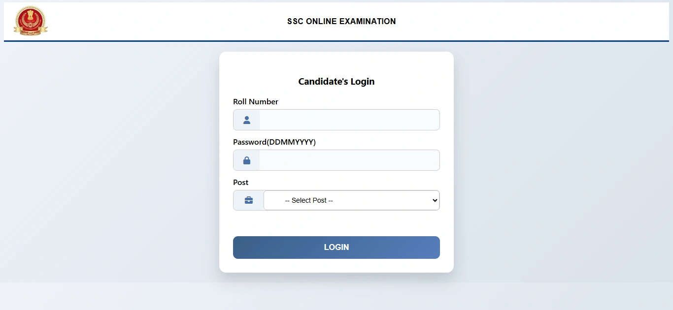Click the lock symbol in the password row
Viewport: 673px width, 310px height.
tap(246, 160)
